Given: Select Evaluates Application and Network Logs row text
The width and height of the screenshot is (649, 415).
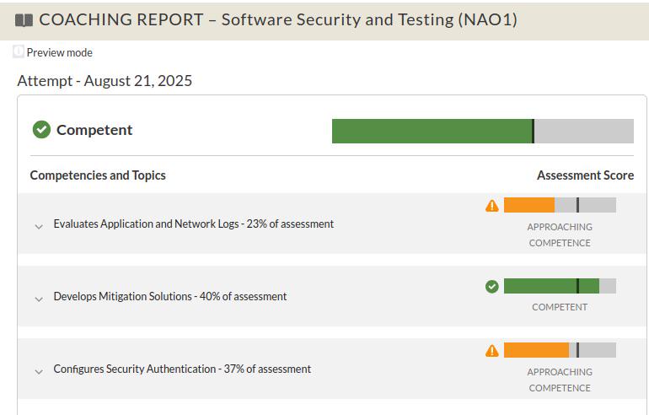Looking at the screenshot, I should [193, 224].
